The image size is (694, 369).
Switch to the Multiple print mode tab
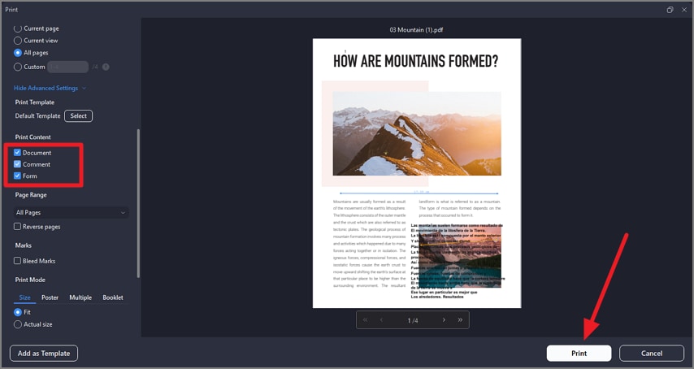(x=80, y=297)
